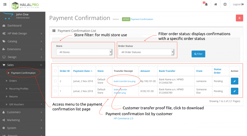Screen dimensions: 247x136
Task: Open the Store dropdown
Action: point(84,52)
